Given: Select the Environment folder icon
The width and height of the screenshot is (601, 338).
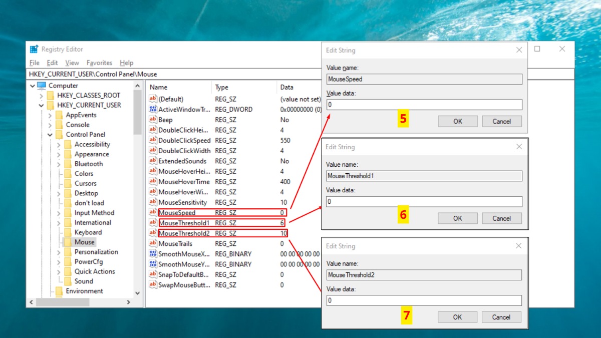Looking at the screenshot, I should tap(59, 291).
